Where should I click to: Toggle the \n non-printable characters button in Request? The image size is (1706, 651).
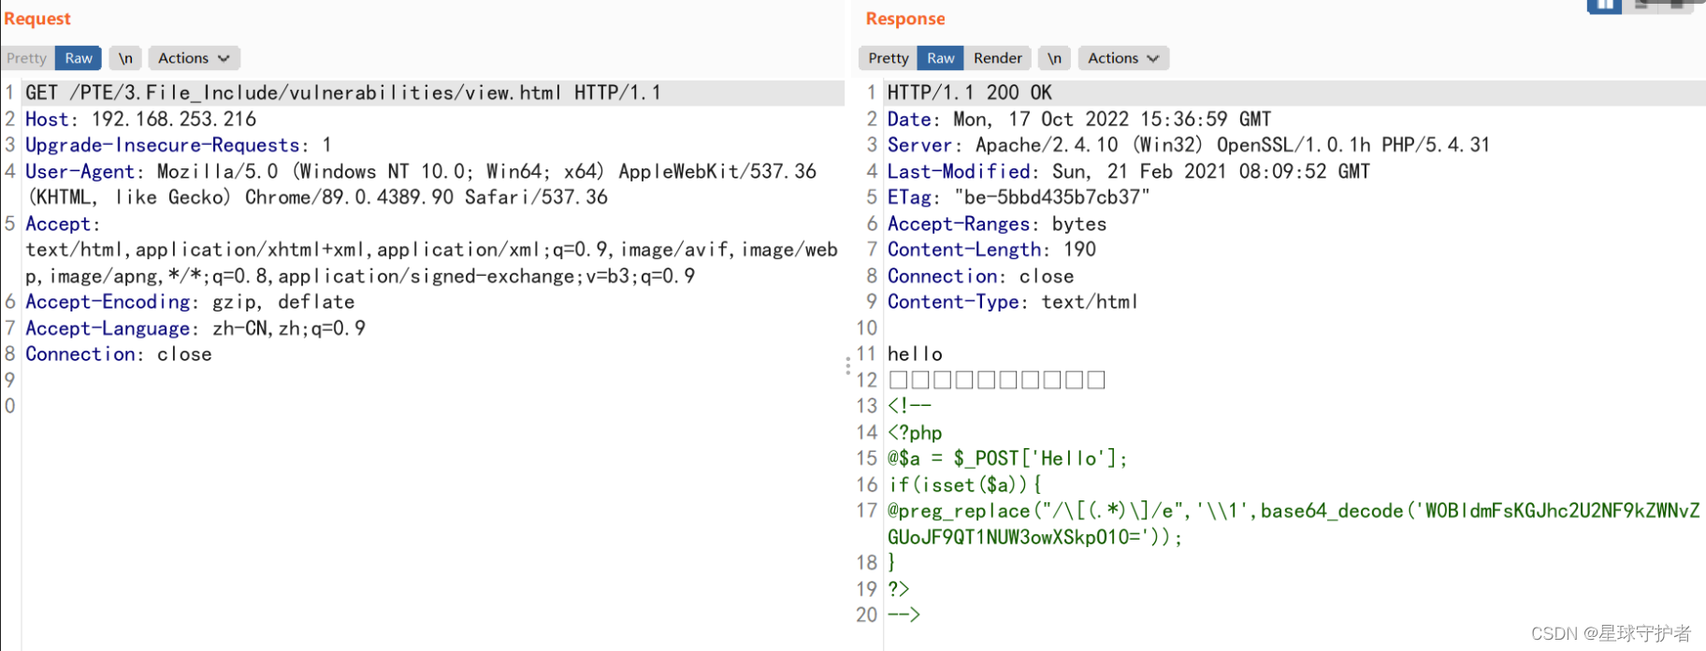(x=125, y=58)
